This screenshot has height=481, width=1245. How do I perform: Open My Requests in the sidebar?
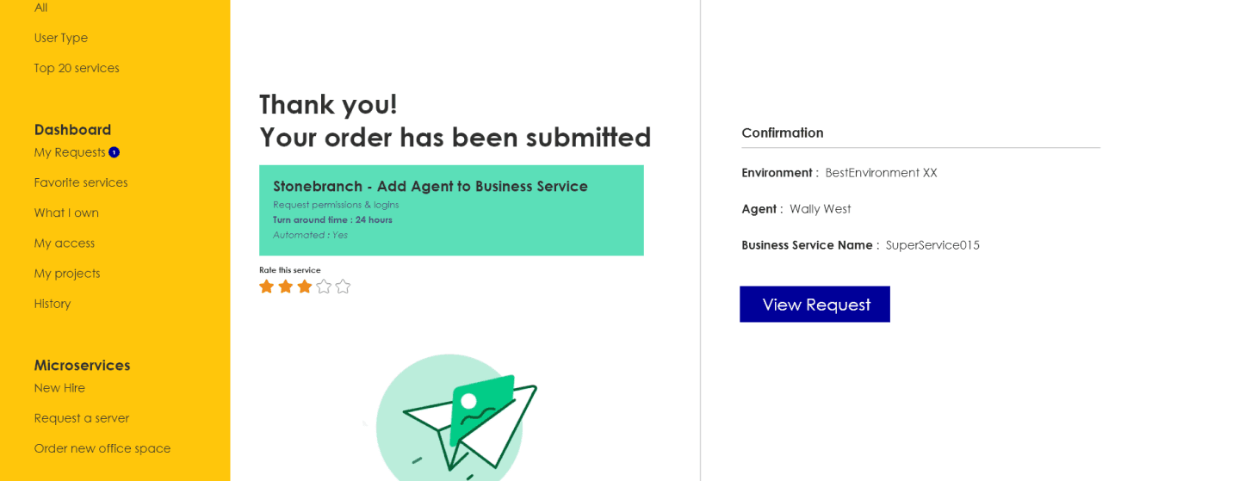point(70,152)
